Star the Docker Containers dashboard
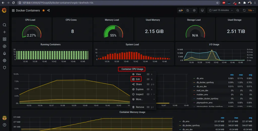This screenshot has width=258, height=131. pos(43,11)
